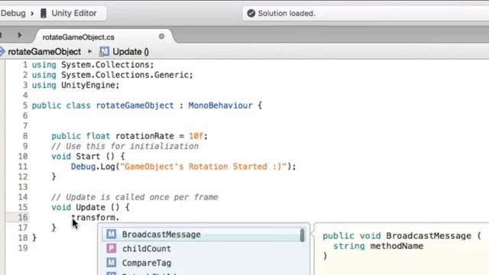Screen dimensions: 489x275
Task: Click the autocomplete list scrollbar thumb
Action: [303, 235]
